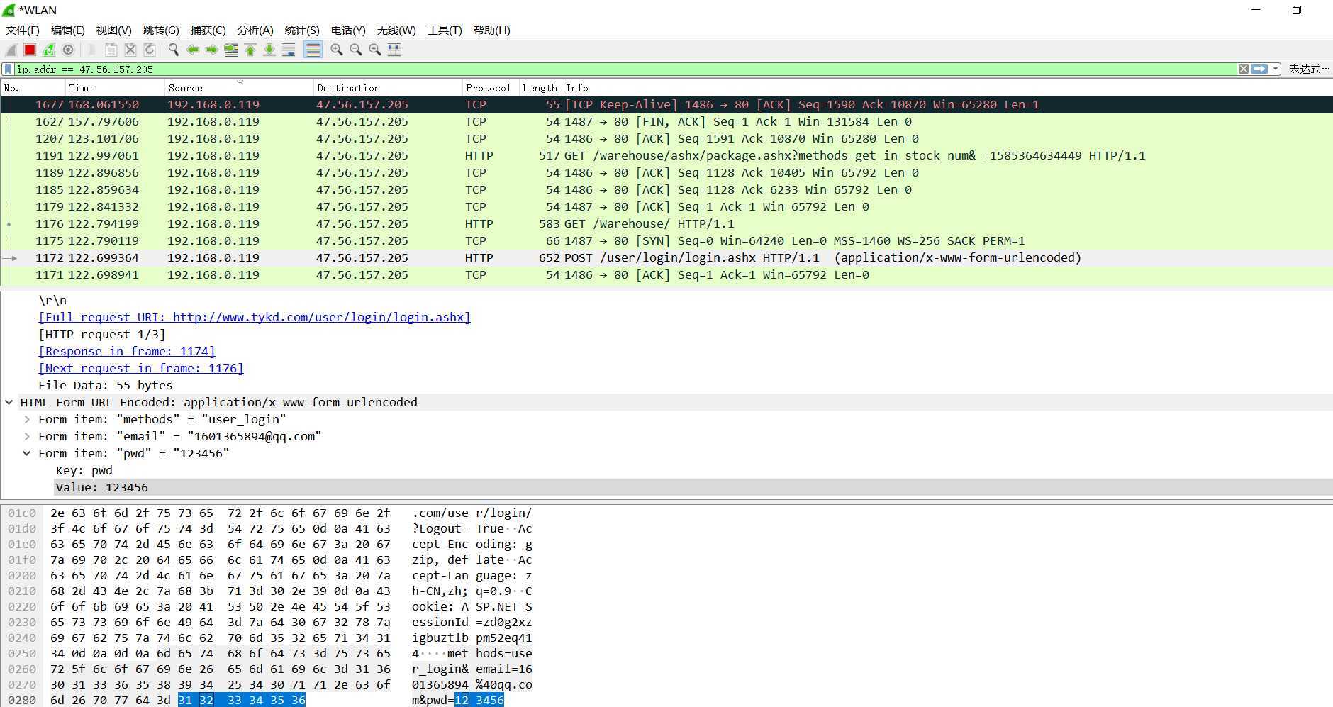The width and height of the screenshot is (1333, 707).
Task: Open the display filter history dropdown
Action: pyautogui.click(x=1276, y=69)
